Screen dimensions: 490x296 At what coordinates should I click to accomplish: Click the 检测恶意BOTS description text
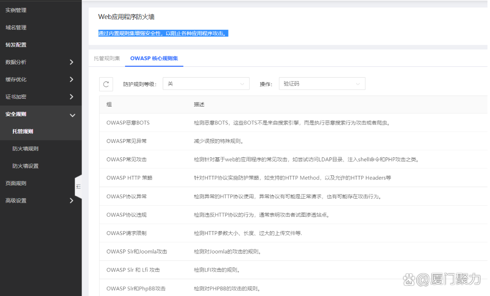(x=292, y=123)
